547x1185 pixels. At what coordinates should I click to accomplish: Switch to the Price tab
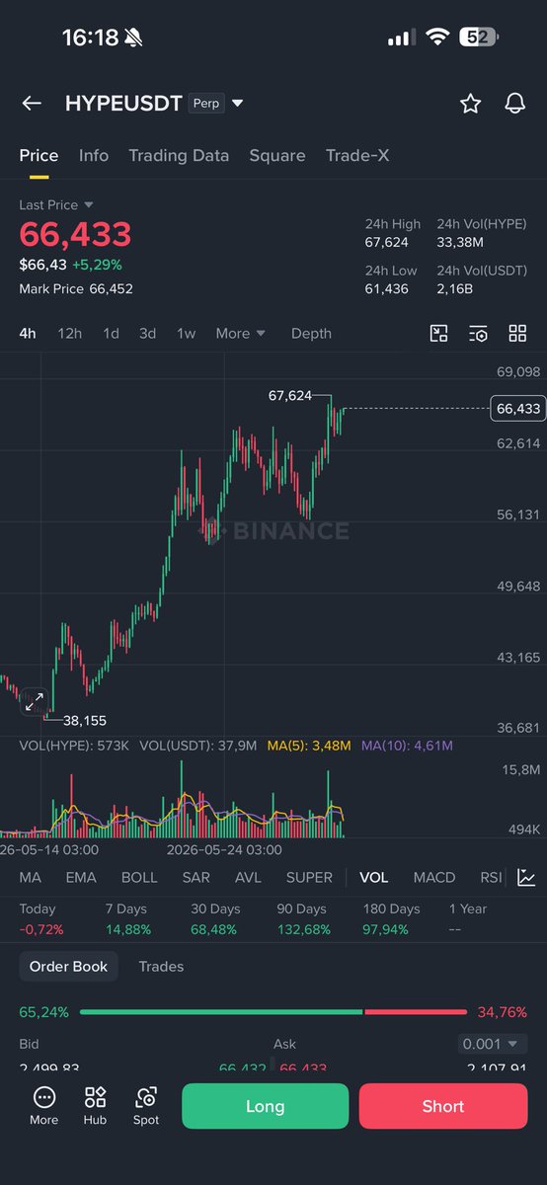tap(39, 156)
